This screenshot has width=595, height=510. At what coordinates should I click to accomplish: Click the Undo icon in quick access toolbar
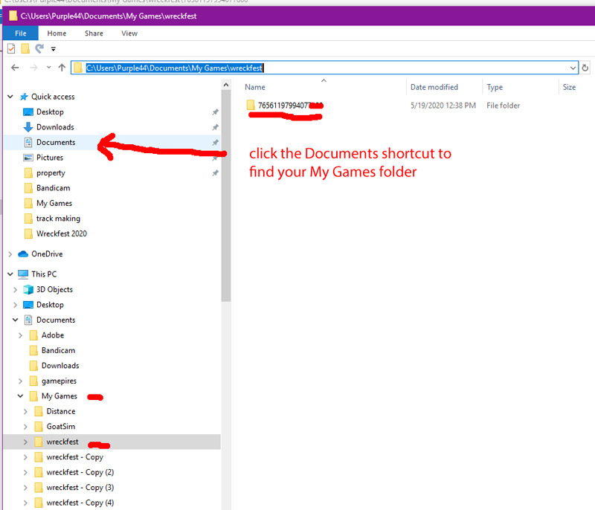[39, 48]
